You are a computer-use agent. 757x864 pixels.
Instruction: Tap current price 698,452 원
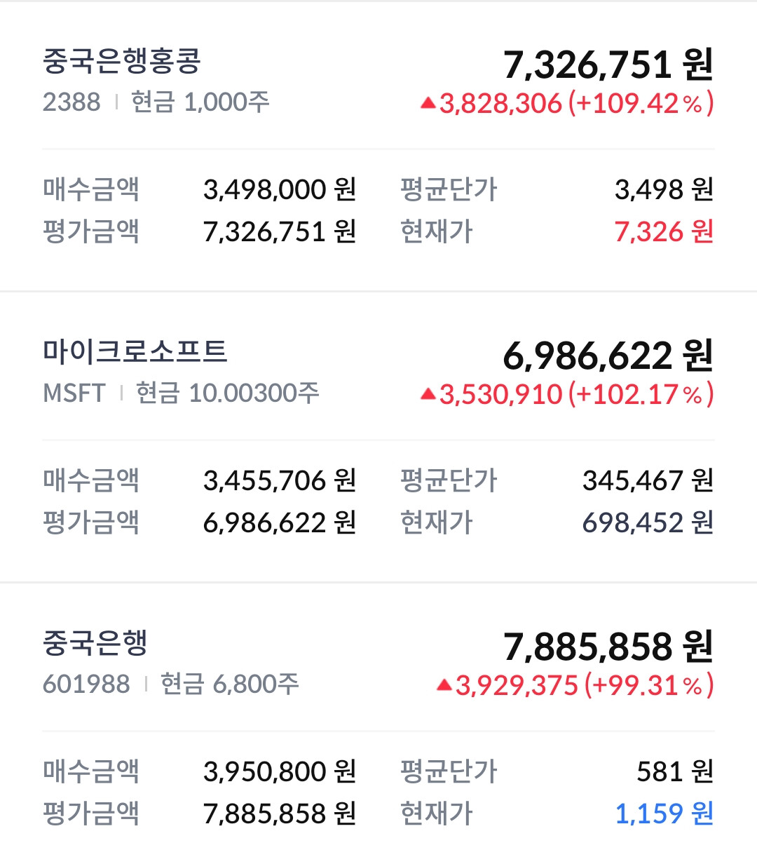pyautogui.click(x=648, y=522)
